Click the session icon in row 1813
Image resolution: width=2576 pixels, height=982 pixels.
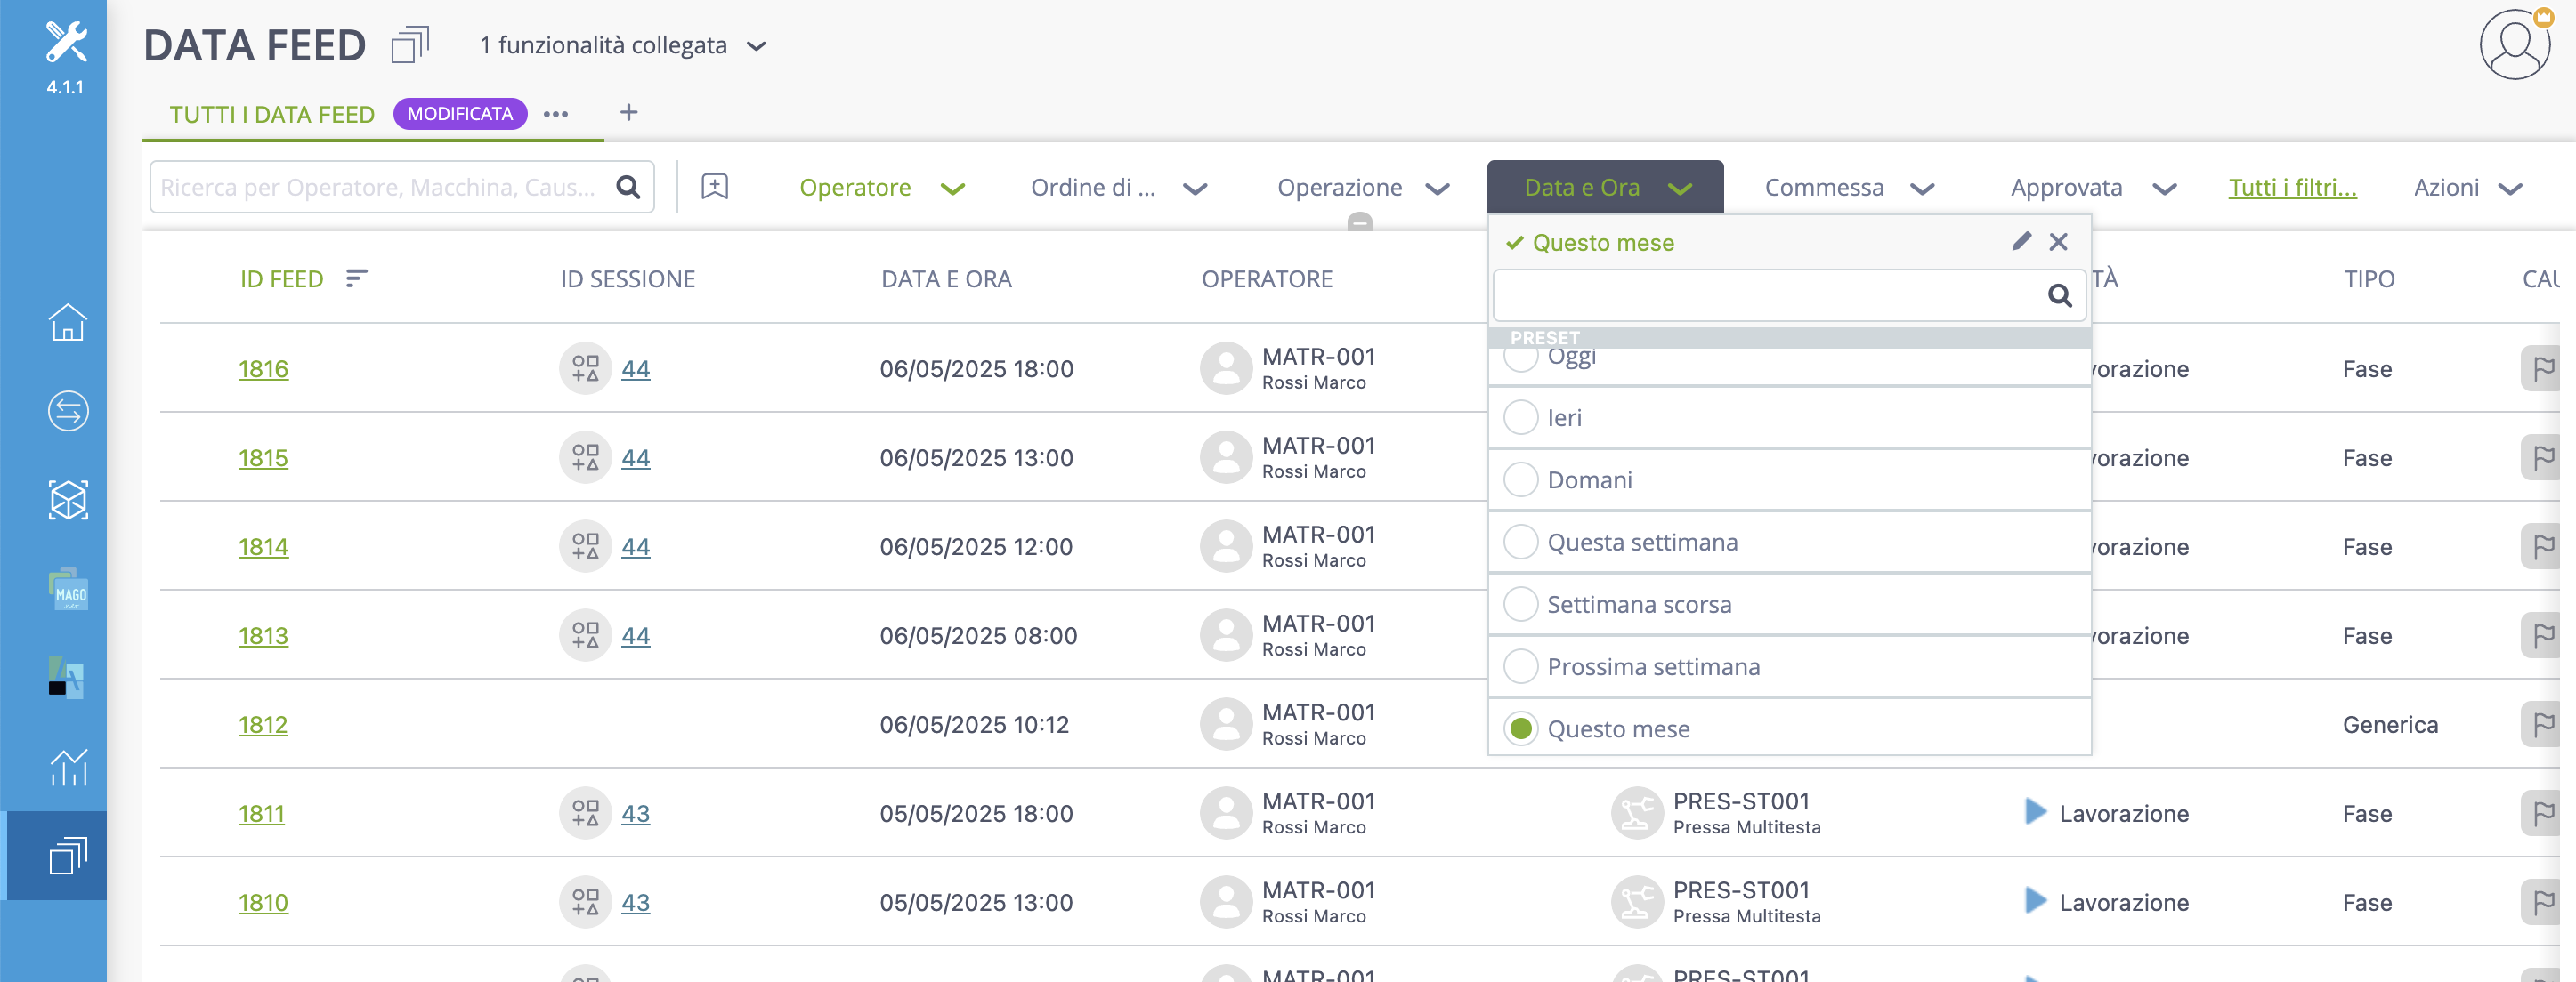click(x=585, y=635)
